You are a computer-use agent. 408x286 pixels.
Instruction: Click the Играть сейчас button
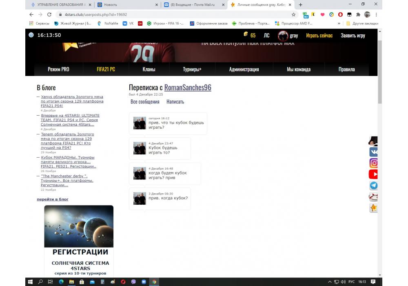(319, 36)
